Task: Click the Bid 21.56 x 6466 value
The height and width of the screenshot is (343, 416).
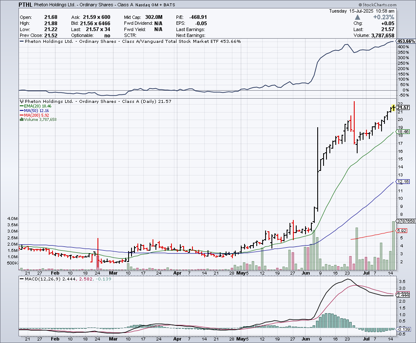Action: tap(95, 24)
